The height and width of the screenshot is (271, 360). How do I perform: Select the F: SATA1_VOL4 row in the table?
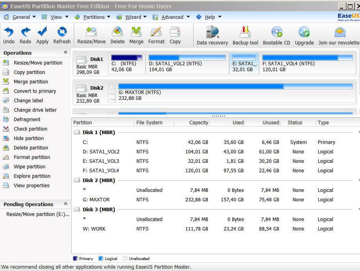(216, 171)
